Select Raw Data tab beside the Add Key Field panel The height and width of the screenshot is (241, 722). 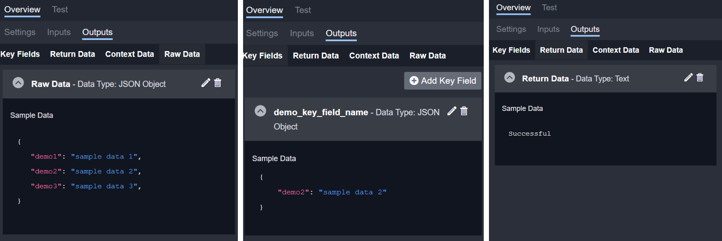point(427,56)
